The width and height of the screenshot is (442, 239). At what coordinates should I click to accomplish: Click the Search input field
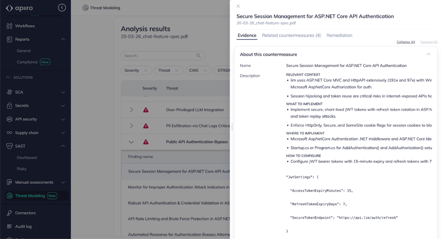[158, 56]
